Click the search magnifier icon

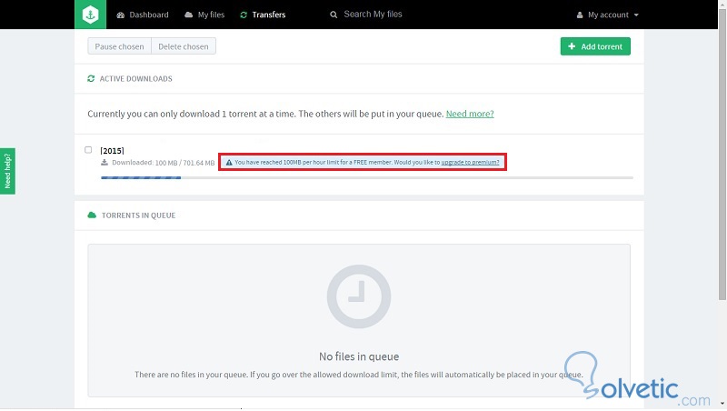coord(334,15)
